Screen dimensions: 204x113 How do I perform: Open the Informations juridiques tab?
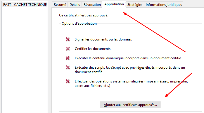coord(164,5)
